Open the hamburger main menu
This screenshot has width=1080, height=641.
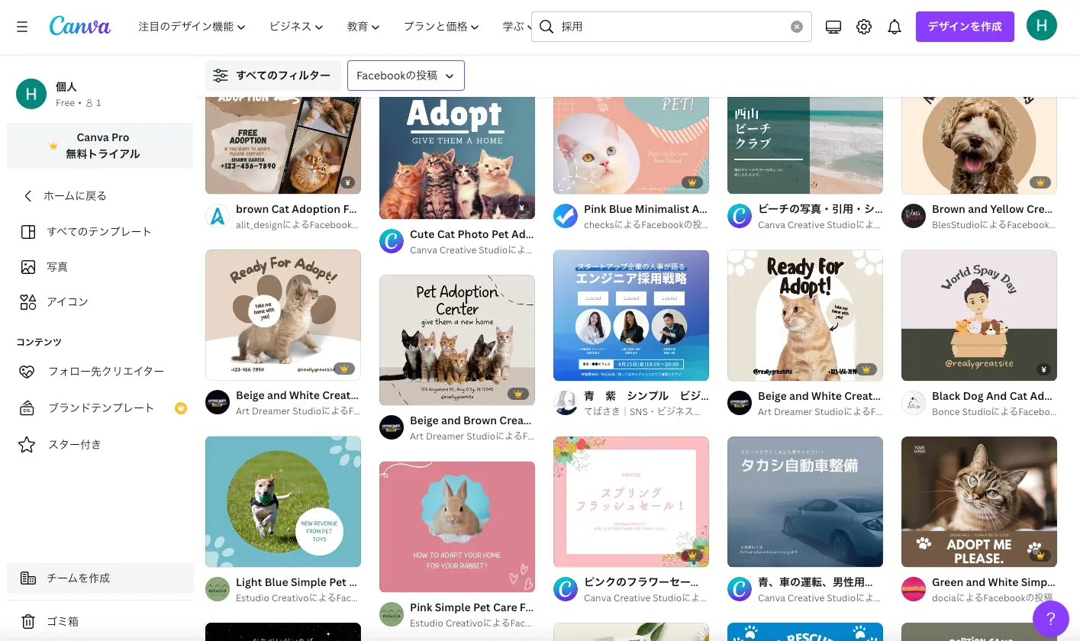[22, 27]
